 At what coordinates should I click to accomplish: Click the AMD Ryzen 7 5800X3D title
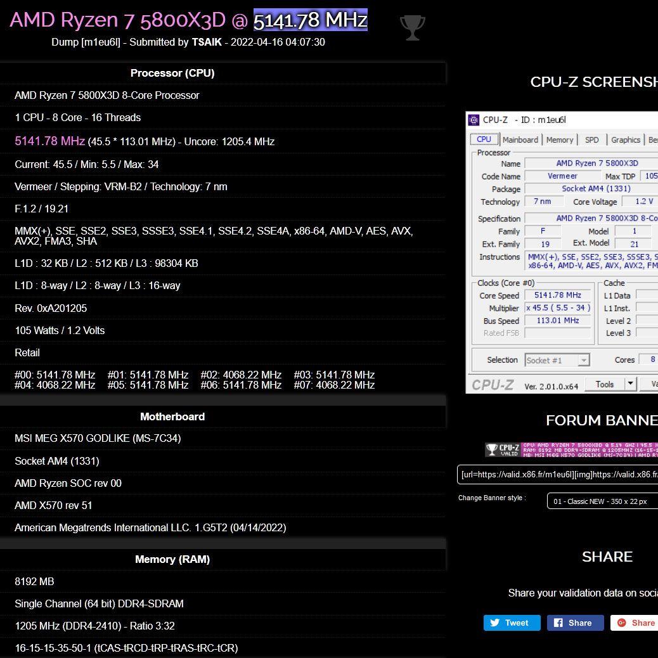coord(117,20)
